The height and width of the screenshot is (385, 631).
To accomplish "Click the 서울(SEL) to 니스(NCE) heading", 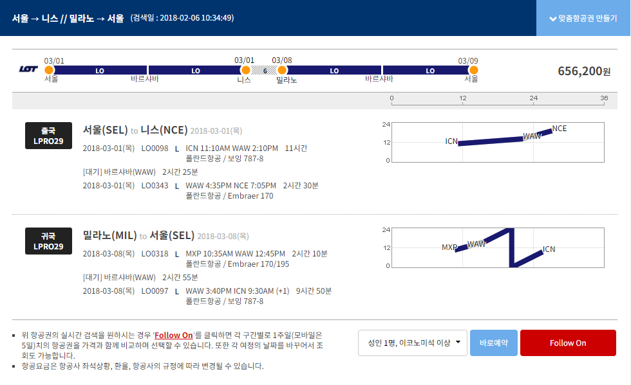I will (135, 130).
